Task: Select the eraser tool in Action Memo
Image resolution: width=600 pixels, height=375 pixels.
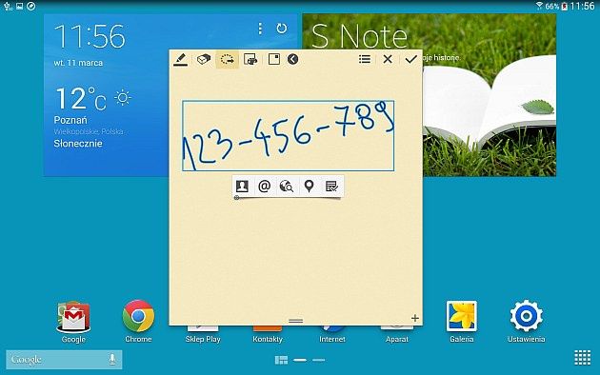Action: pyautogui.click(x=204, y=59)
